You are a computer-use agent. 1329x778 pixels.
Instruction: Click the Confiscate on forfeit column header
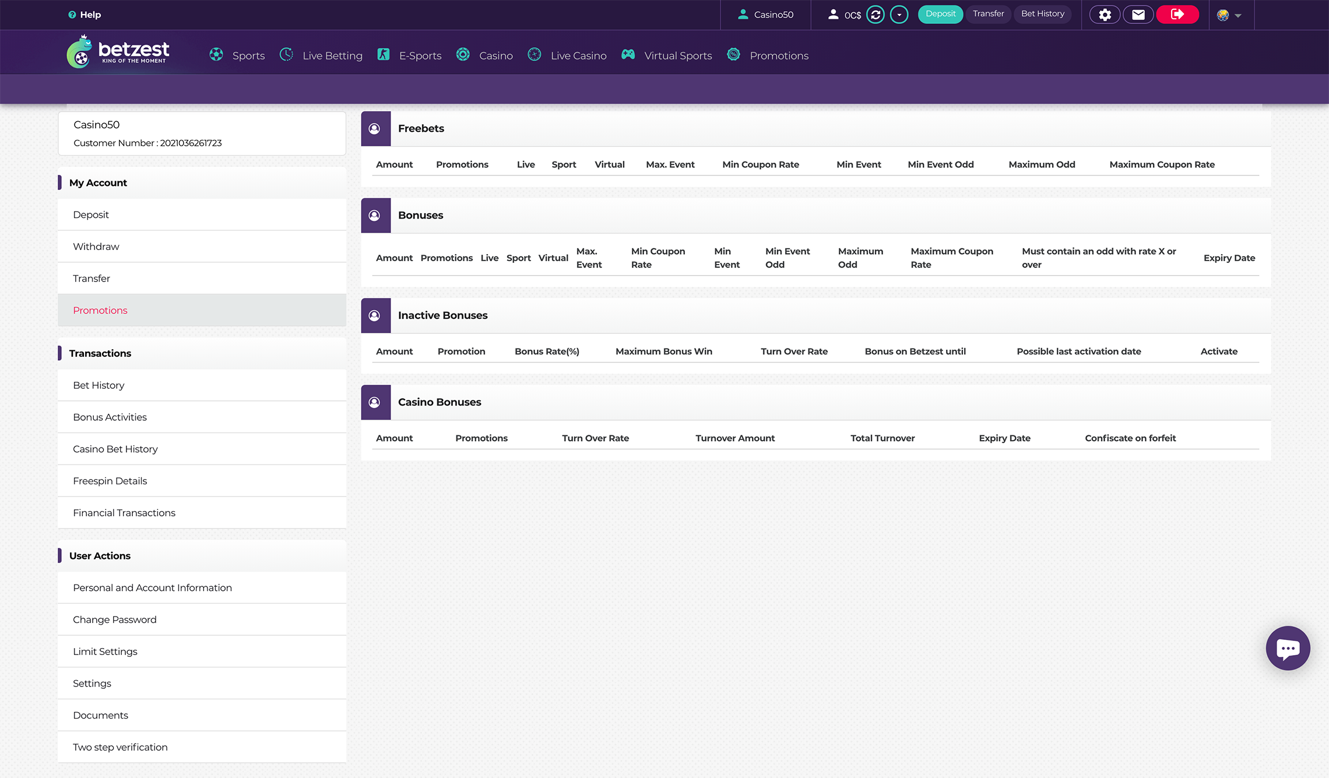click(x=1130, y=438)
